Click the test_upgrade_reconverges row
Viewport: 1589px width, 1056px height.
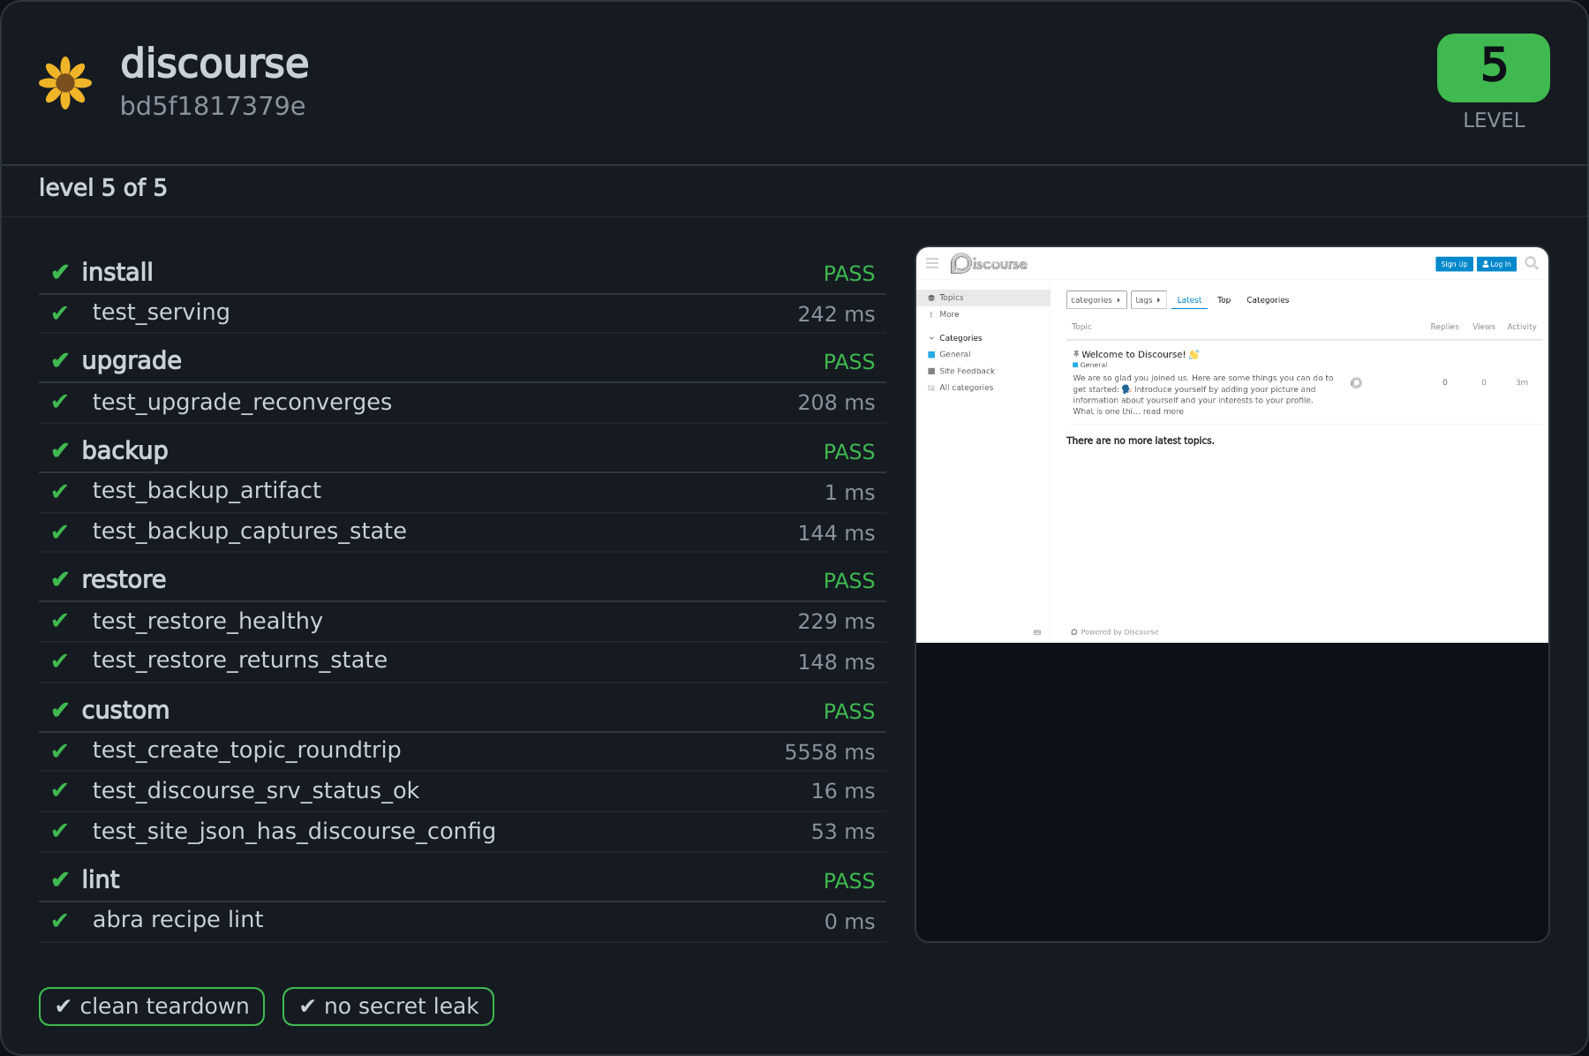pos(463,403)
